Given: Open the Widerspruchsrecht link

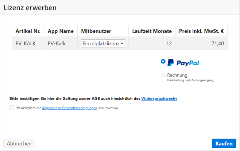Looking at the screenshot, I should pos(159,99).
